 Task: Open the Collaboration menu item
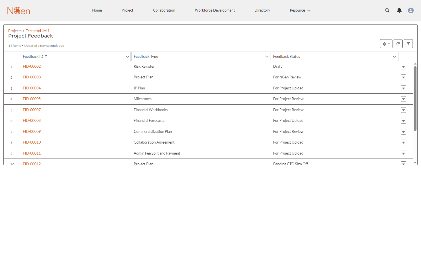[164, 10]
